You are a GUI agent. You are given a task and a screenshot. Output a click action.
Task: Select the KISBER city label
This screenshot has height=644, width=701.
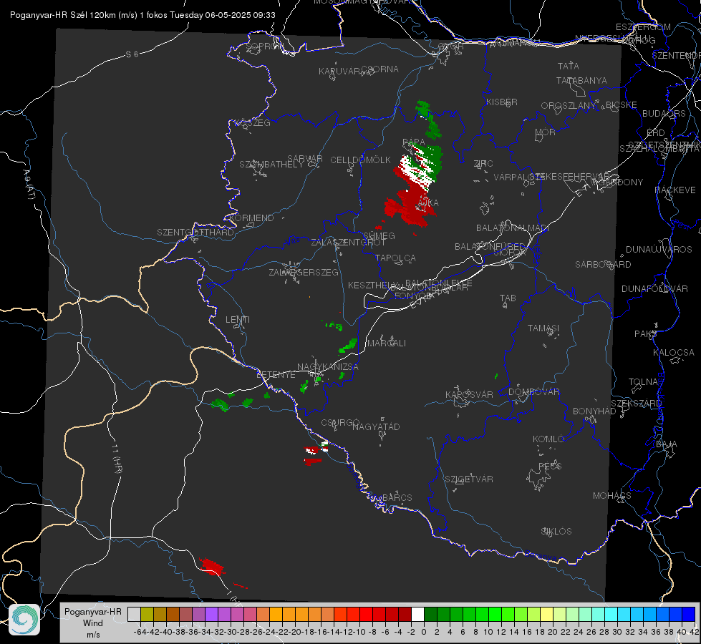[x=502, y=102]
